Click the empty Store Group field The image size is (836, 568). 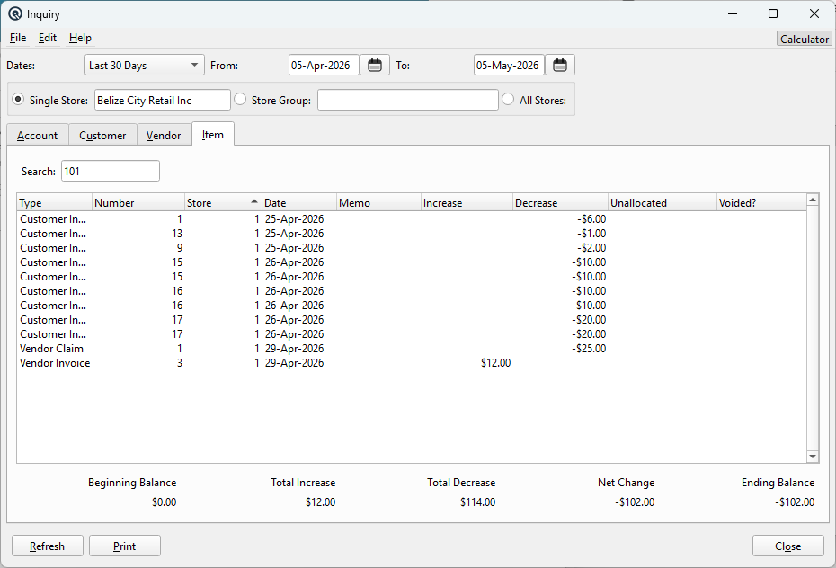[408, 100]
